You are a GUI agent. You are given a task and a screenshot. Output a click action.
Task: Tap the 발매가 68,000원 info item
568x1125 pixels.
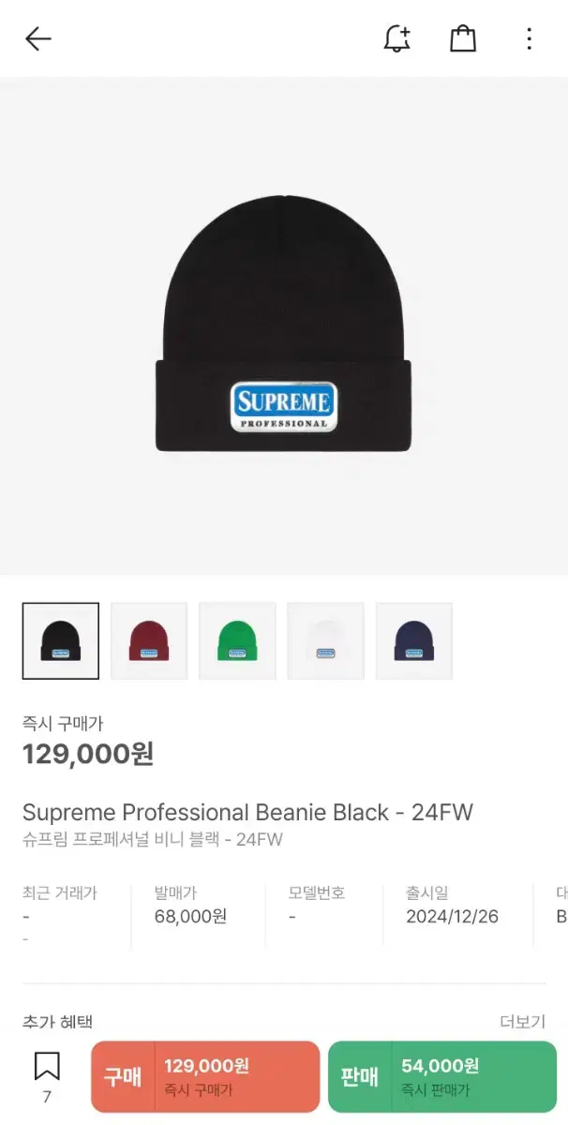click(190, 906)
